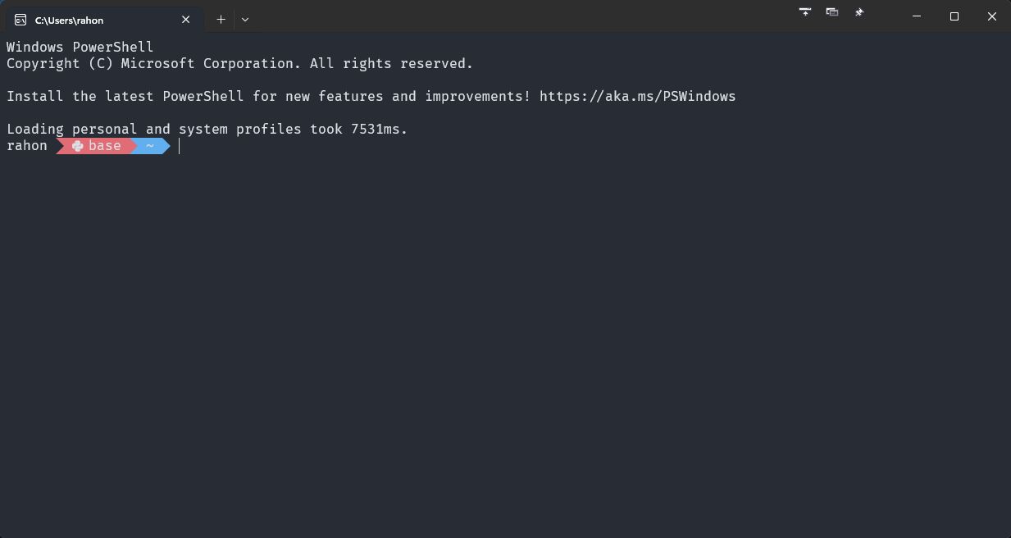The width and height of the screenshot is (1011, 538).
Task: Click the overlapping windows icon in the title bar
Action: (x=832, y=12)
